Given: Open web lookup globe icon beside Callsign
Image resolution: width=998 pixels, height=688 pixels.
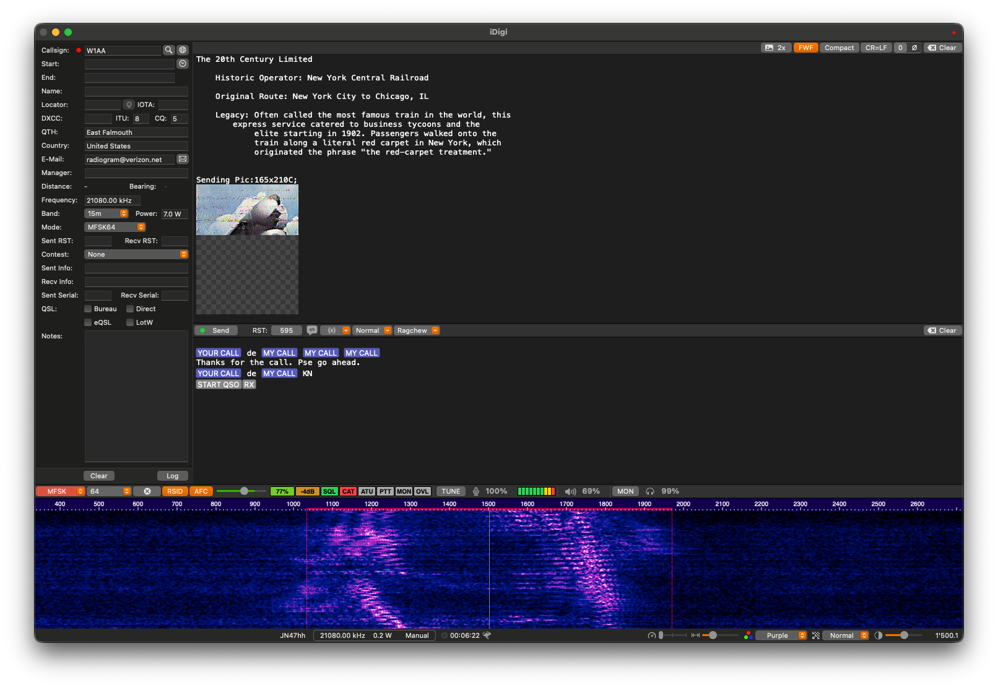Looking at the screenshot, I should [183, 50].
